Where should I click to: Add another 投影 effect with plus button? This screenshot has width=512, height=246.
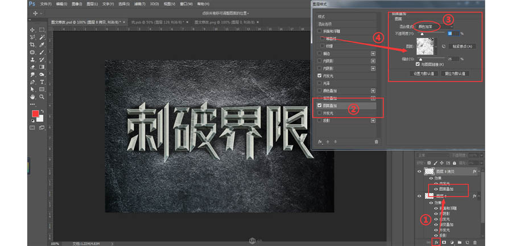click(373, 121)
